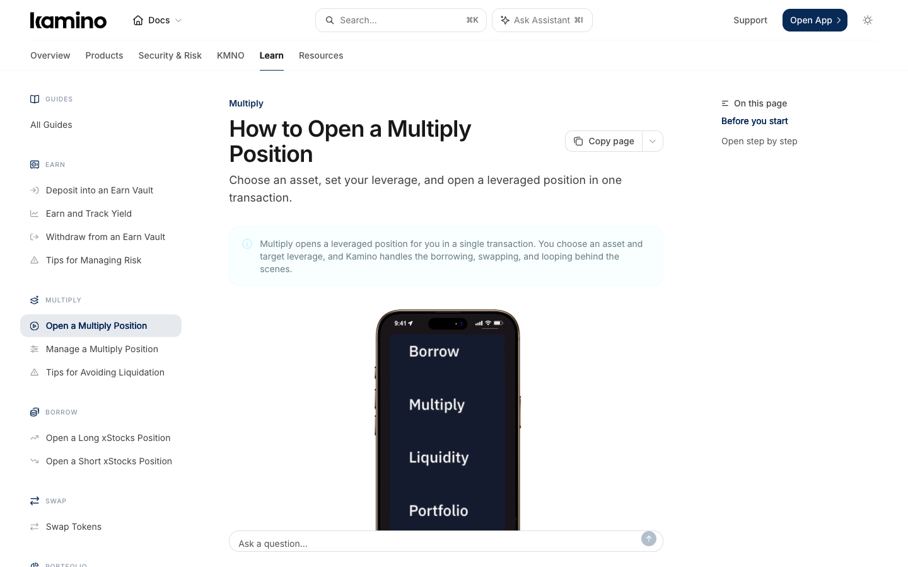
Task: Toggle the light/dark theme sun icon
Action: (x=868, y=20)
